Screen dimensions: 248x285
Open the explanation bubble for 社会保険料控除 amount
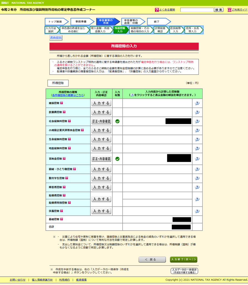point(197,121)
